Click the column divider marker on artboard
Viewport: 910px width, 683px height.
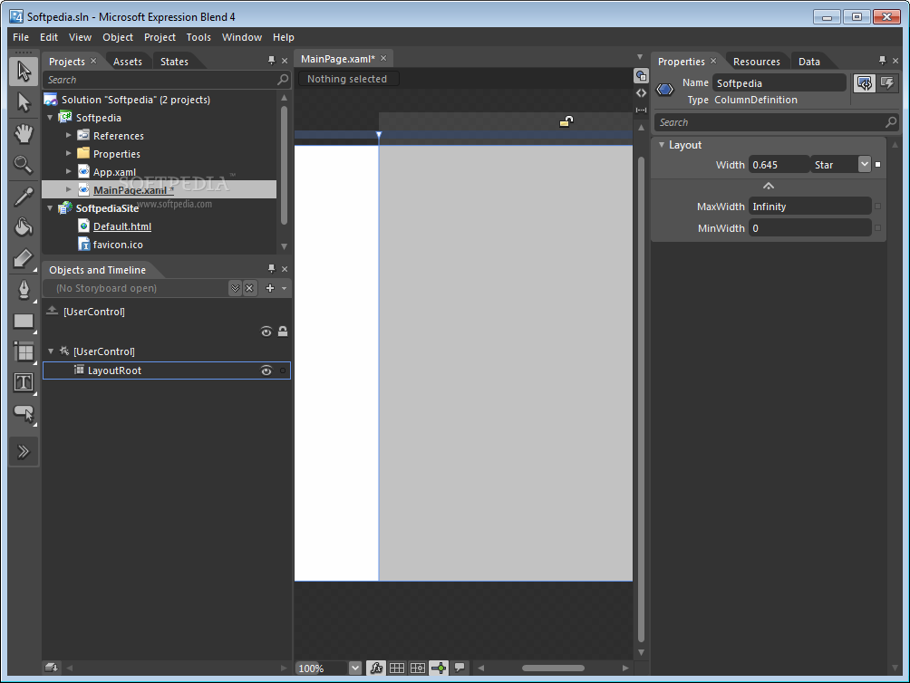point(379,136)
